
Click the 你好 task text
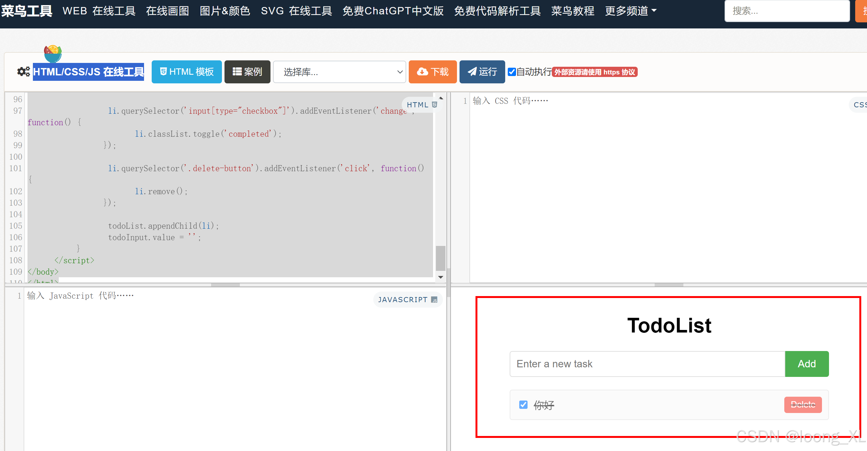tap(544, 405)
